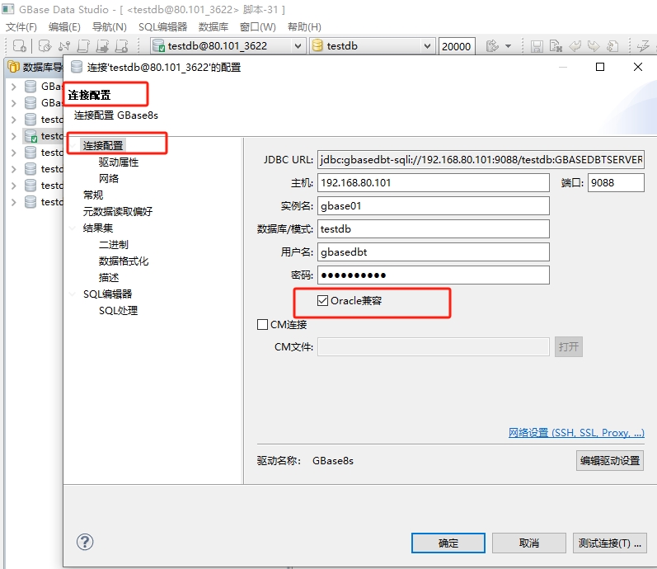Open the 窗口(W) menu
This screenshot has height=569, width=657.
point(258,27)
